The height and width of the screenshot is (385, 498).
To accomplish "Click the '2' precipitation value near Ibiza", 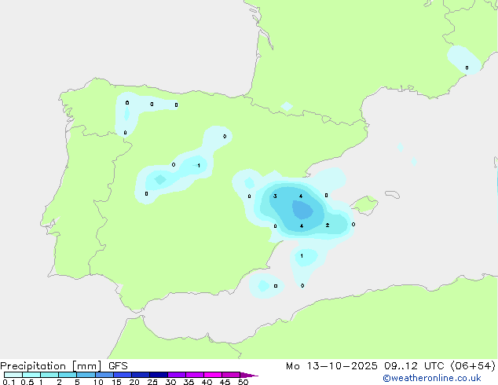I will pos(328,225).
